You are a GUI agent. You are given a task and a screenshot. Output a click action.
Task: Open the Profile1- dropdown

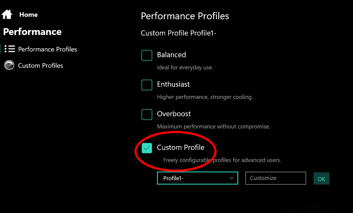click(197, 178)
